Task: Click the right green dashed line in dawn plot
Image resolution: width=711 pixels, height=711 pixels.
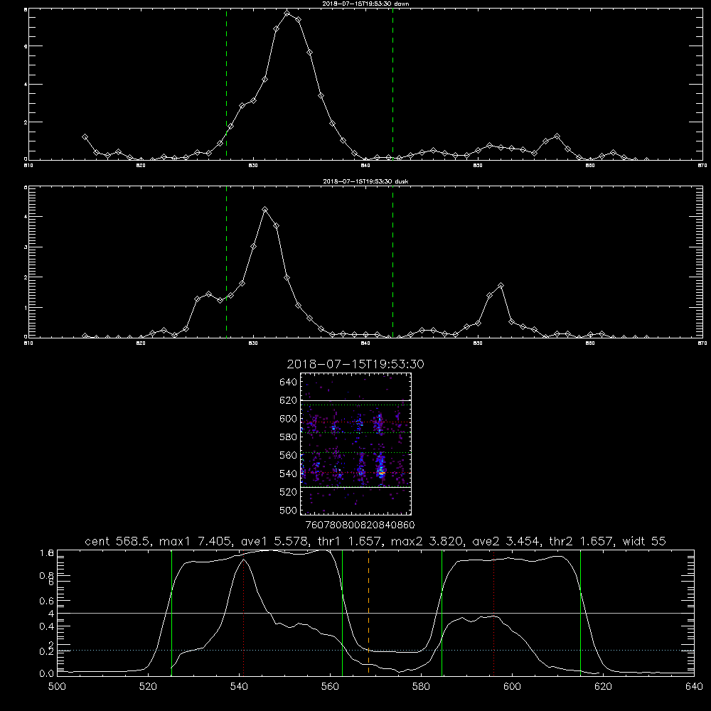Action: pyautogui.click(x=392, y=84)
